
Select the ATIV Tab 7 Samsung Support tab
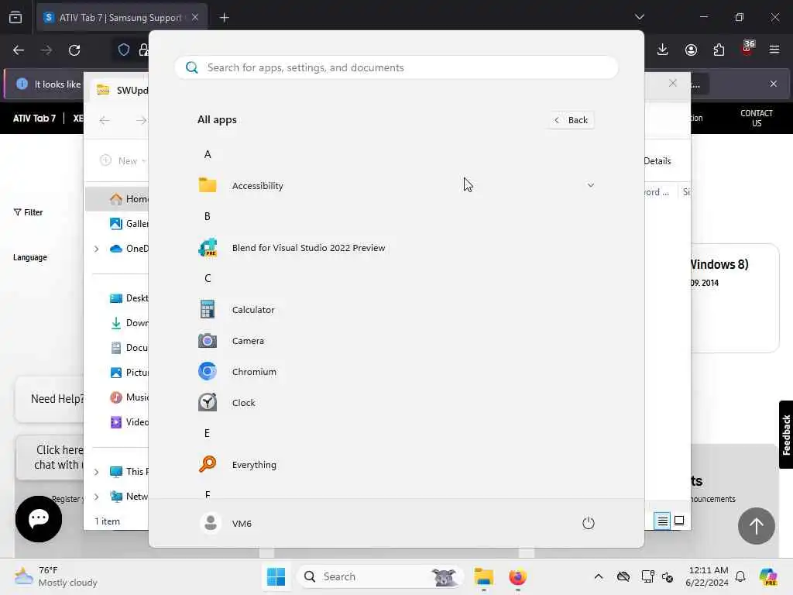point(122,18)
